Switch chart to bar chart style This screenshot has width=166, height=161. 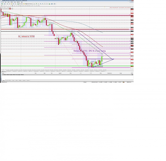pyautogui.click(x=35, y=4)
